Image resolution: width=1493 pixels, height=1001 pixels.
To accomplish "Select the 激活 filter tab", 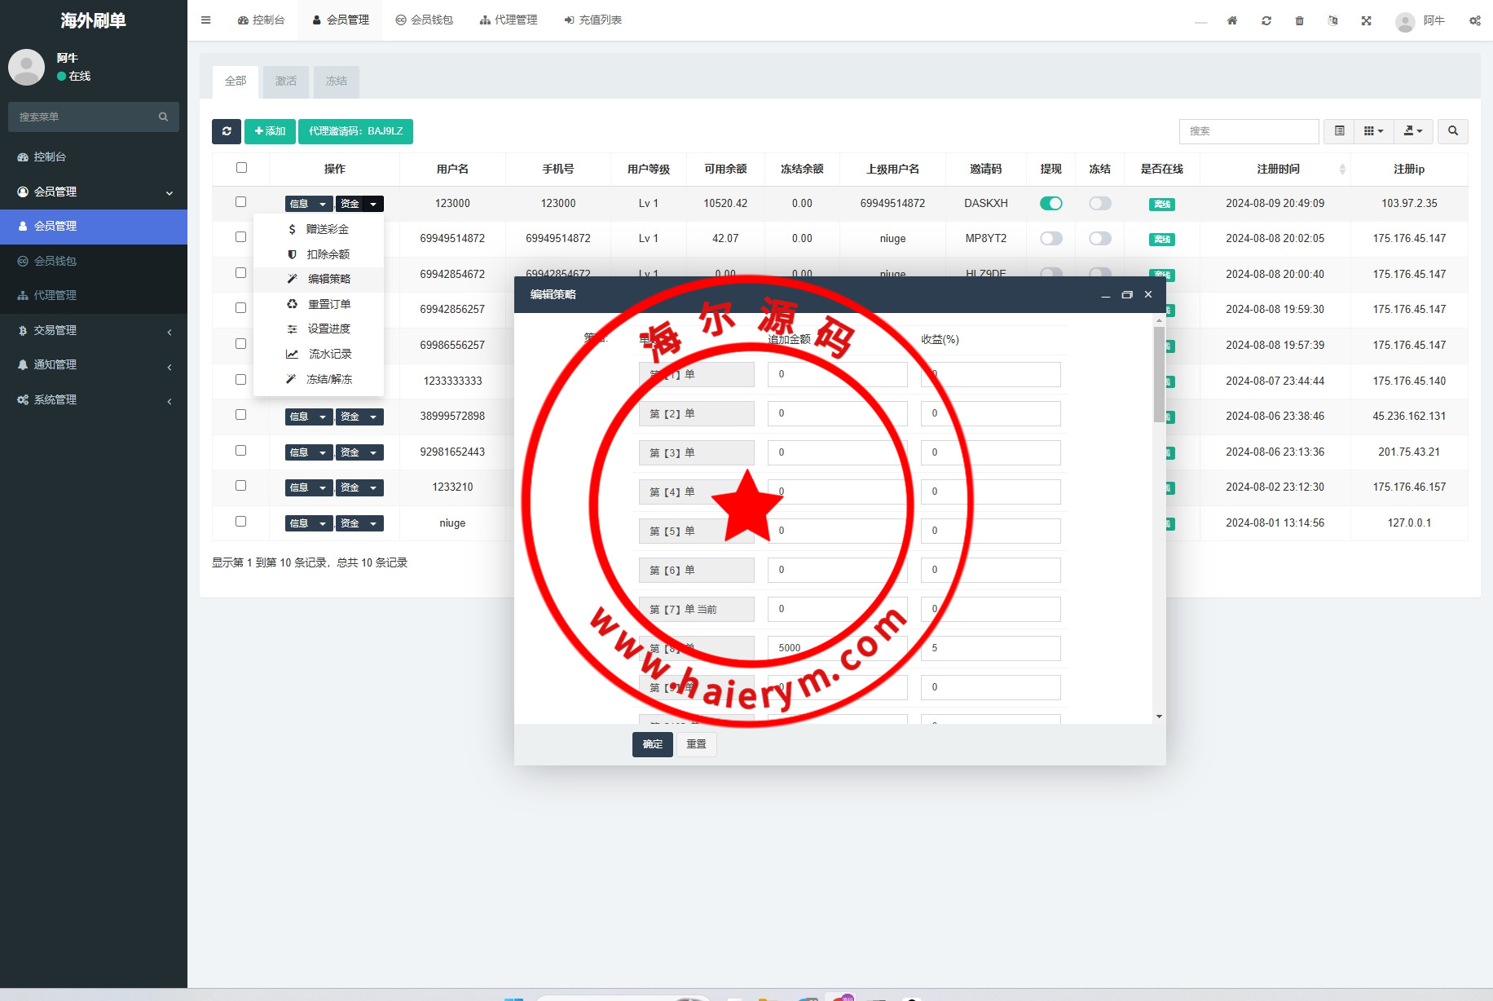I will [286, 82].
